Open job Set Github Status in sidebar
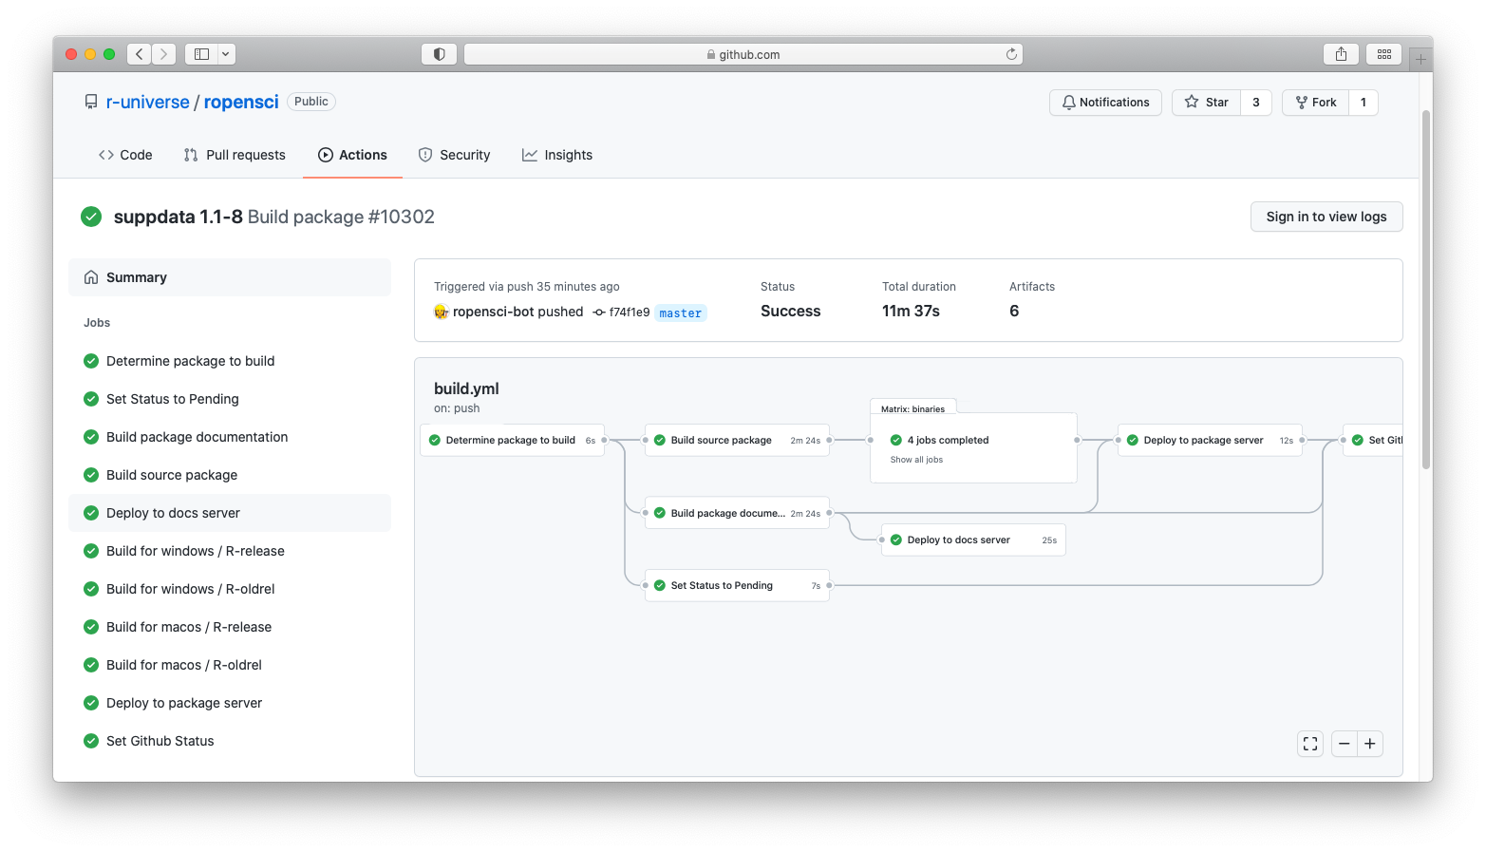 coord(230,741)
